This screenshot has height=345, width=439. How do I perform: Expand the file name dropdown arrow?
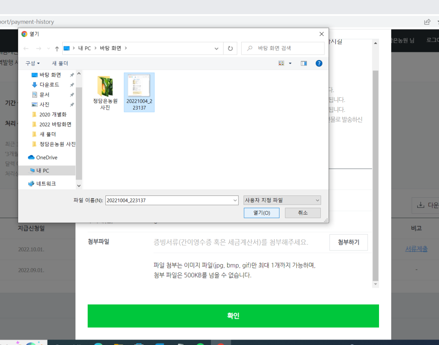[235, 200]
